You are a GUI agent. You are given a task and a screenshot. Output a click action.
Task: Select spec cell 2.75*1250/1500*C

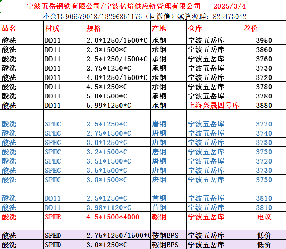pyautogui.click(x=118, y=236)
